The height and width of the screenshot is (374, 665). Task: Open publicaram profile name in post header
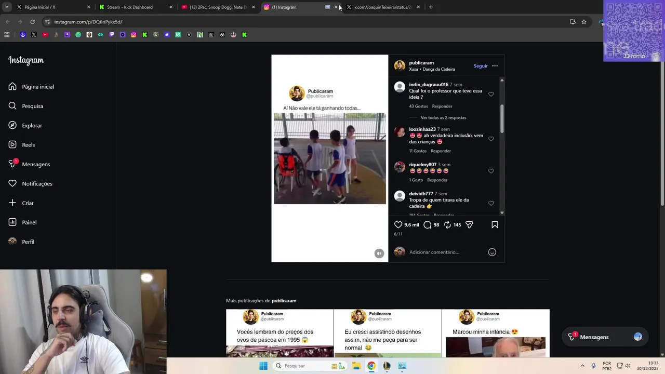tap(421, 63)
